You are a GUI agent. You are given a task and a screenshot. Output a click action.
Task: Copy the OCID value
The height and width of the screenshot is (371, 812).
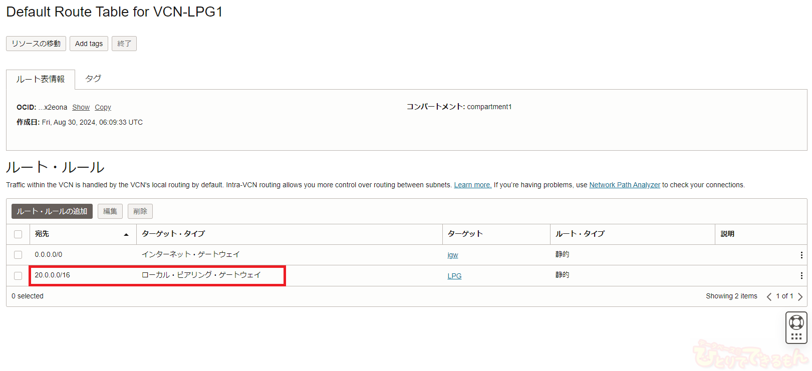103,107
